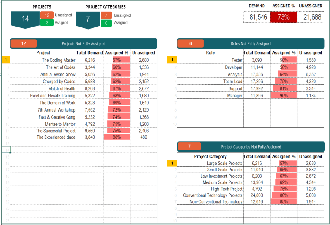Select the yellow 1 cell beside the Tester role
The width and height of the screenshot is (330, 225).
(173, 60)
